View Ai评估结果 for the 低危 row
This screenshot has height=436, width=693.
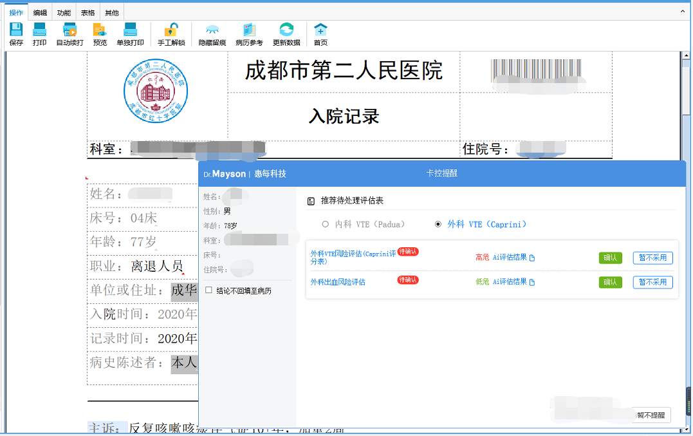510,281
